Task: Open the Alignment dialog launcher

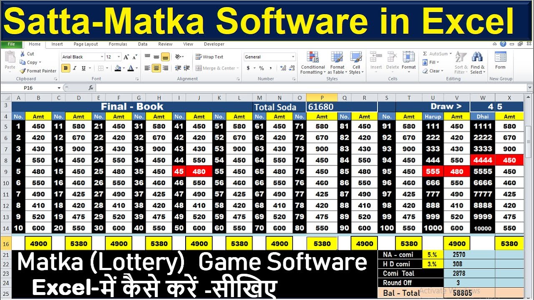Action: pos(238,79)
